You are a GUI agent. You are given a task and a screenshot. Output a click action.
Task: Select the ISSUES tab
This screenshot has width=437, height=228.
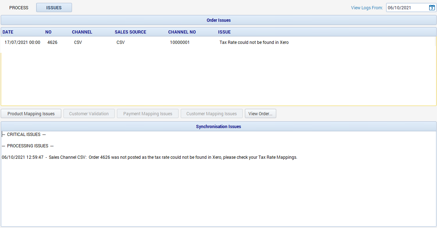tap(54, 7)
